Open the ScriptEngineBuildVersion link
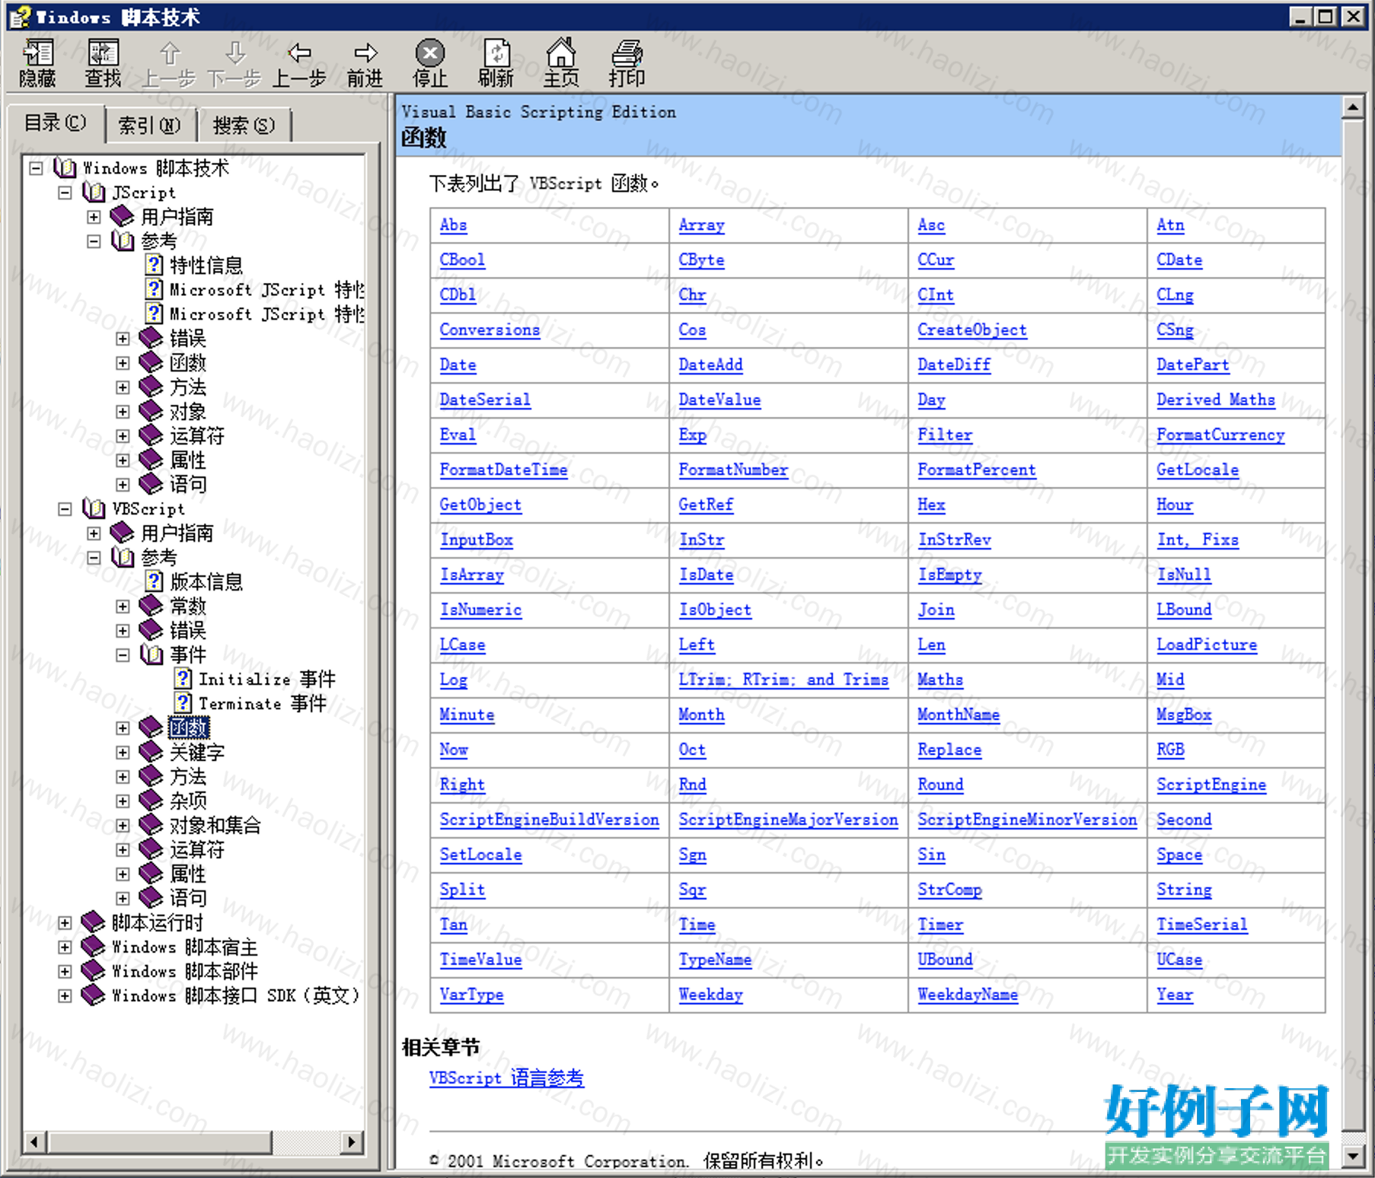 click(549, 820)
